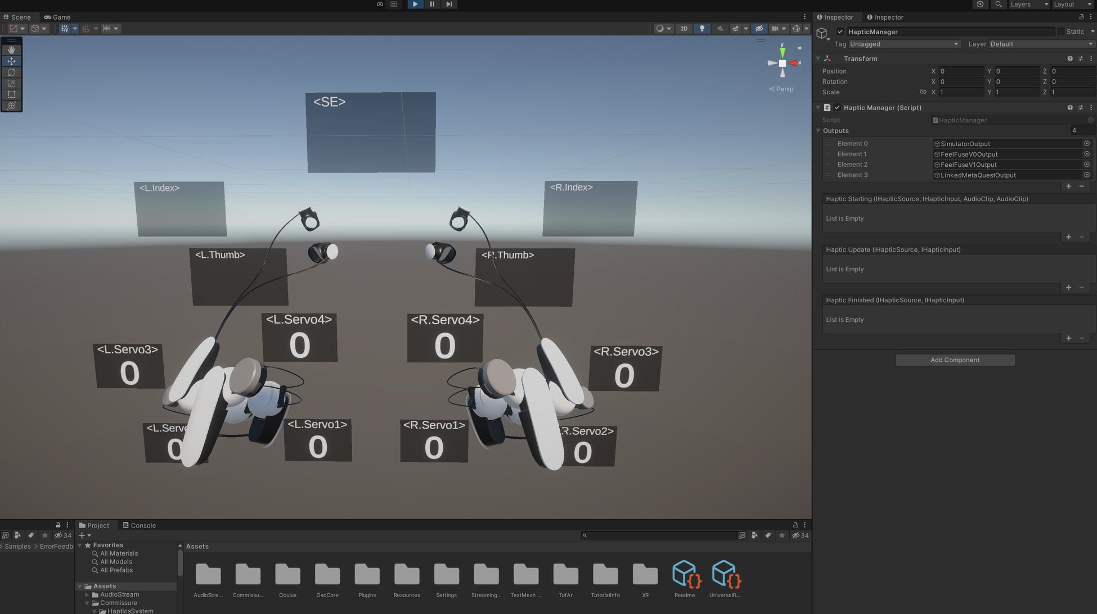Image resolution: width=1097 pixels, height=614 pixels.
Task: Collapse the Outputs list
Action: coord(819,131)
